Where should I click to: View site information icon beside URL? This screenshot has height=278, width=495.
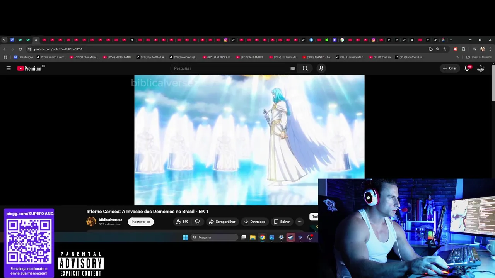pyautogui.click(x=29, y=49)
